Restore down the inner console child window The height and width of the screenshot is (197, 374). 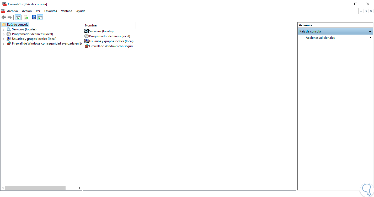pos(366,11)
